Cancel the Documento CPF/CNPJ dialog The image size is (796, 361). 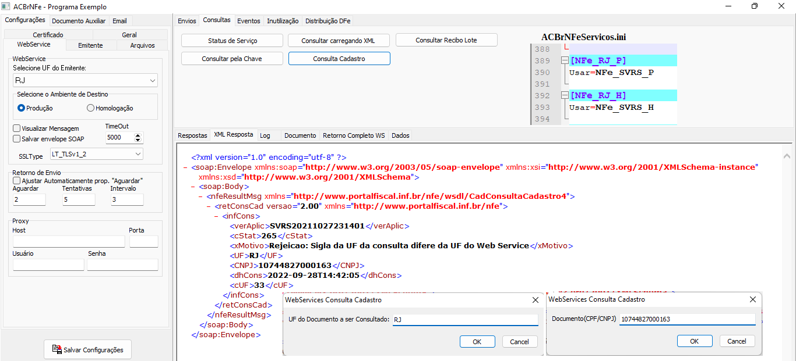737,341
